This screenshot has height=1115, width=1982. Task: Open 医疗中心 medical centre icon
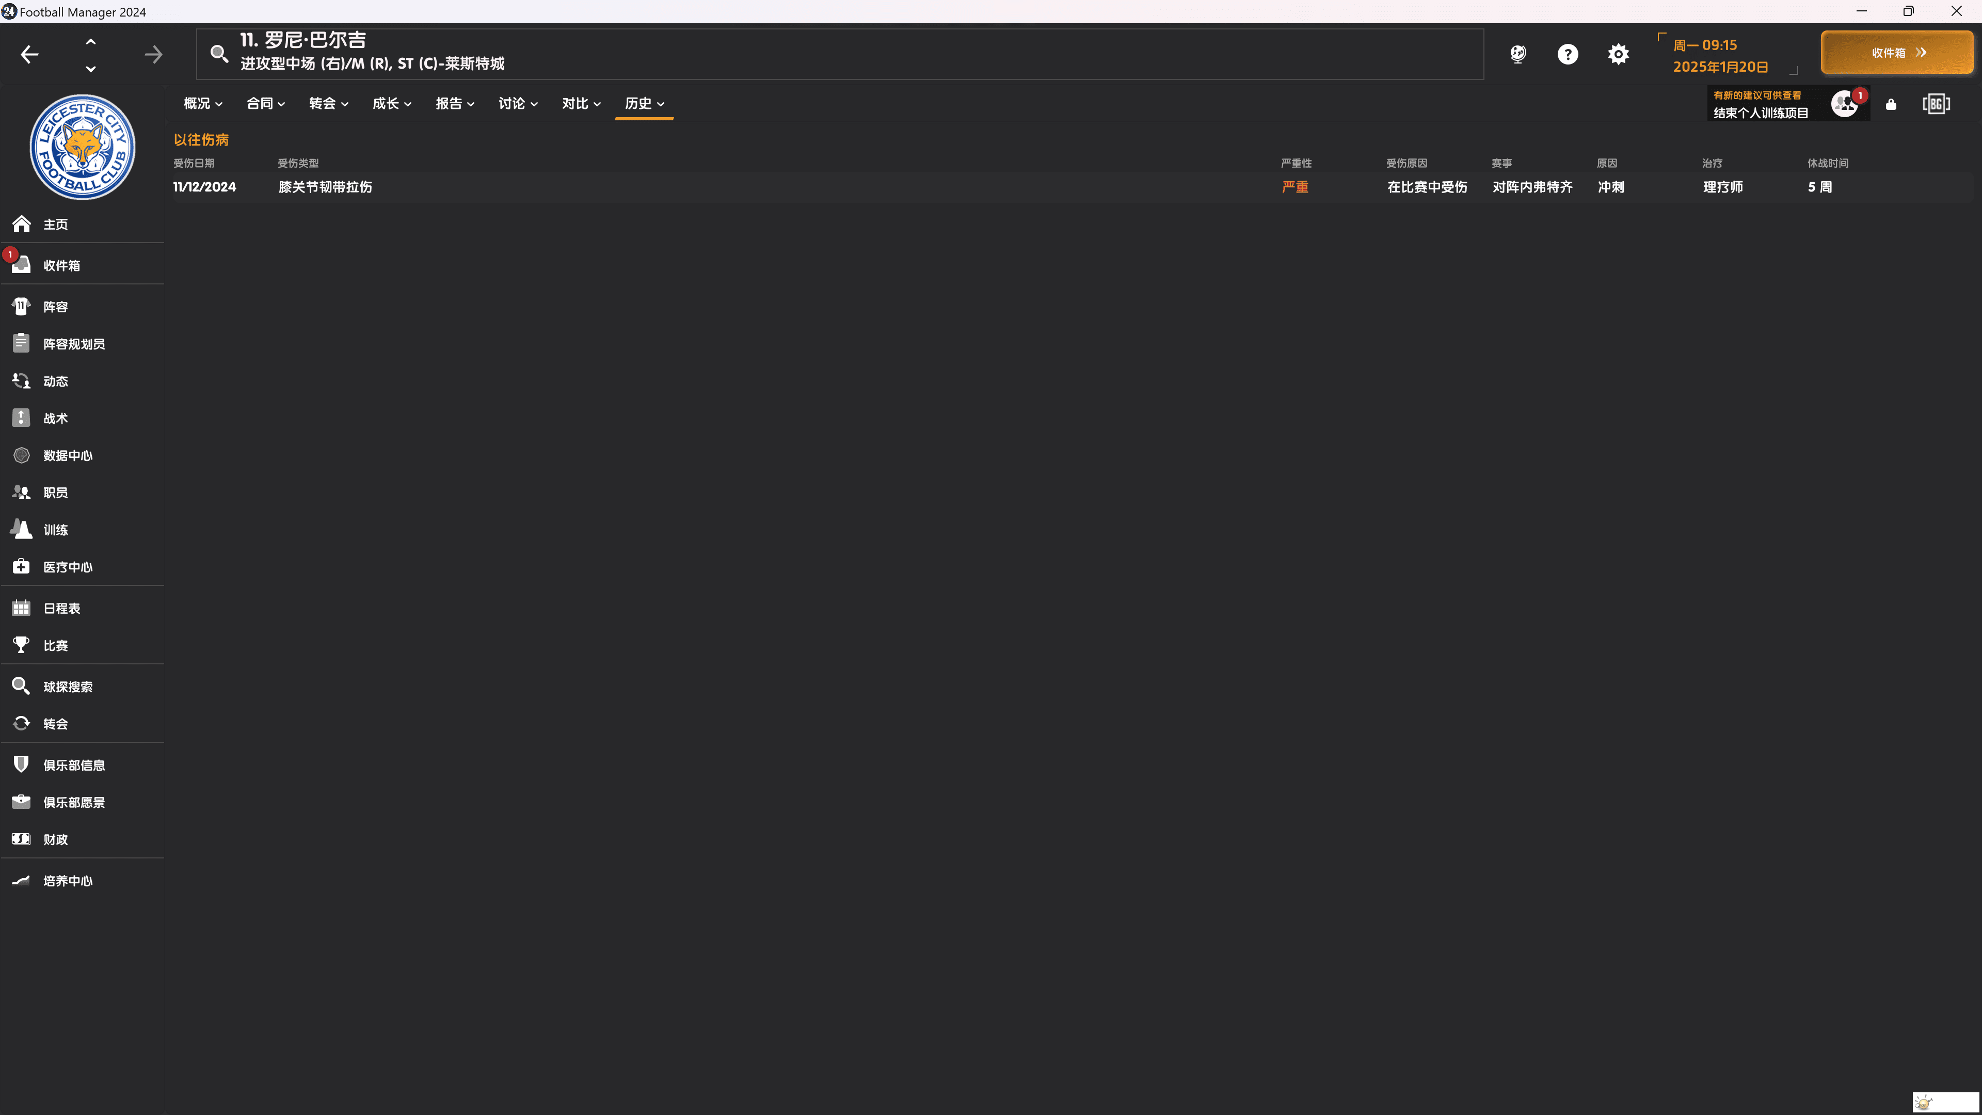(21, 566)
